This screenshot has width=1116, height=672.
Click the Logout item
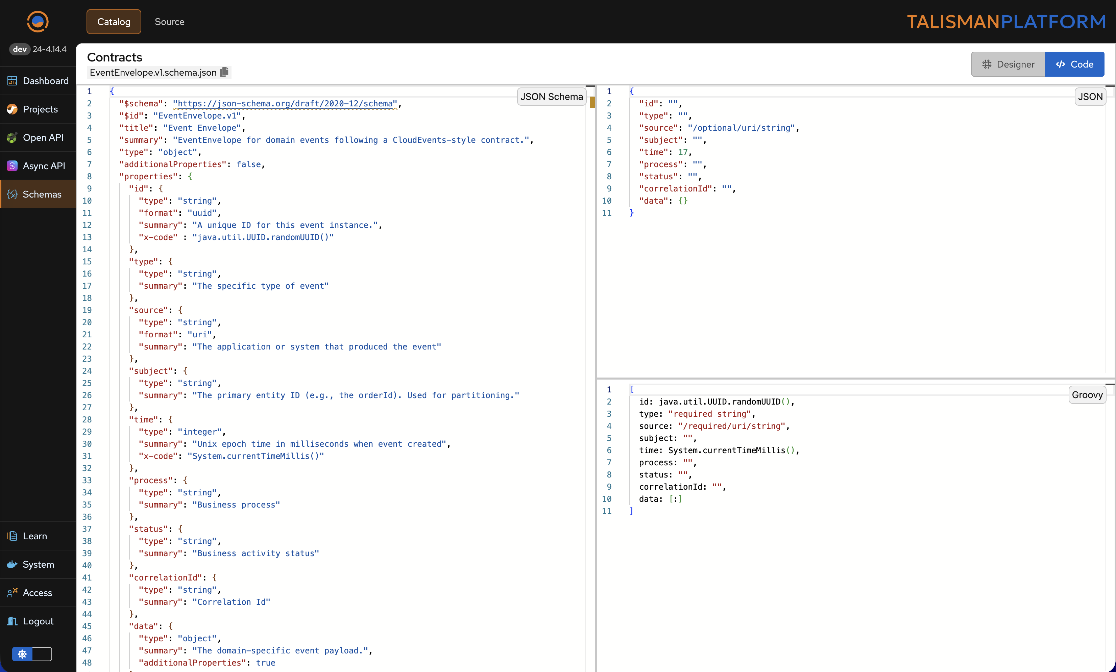(x=38, y=621)
